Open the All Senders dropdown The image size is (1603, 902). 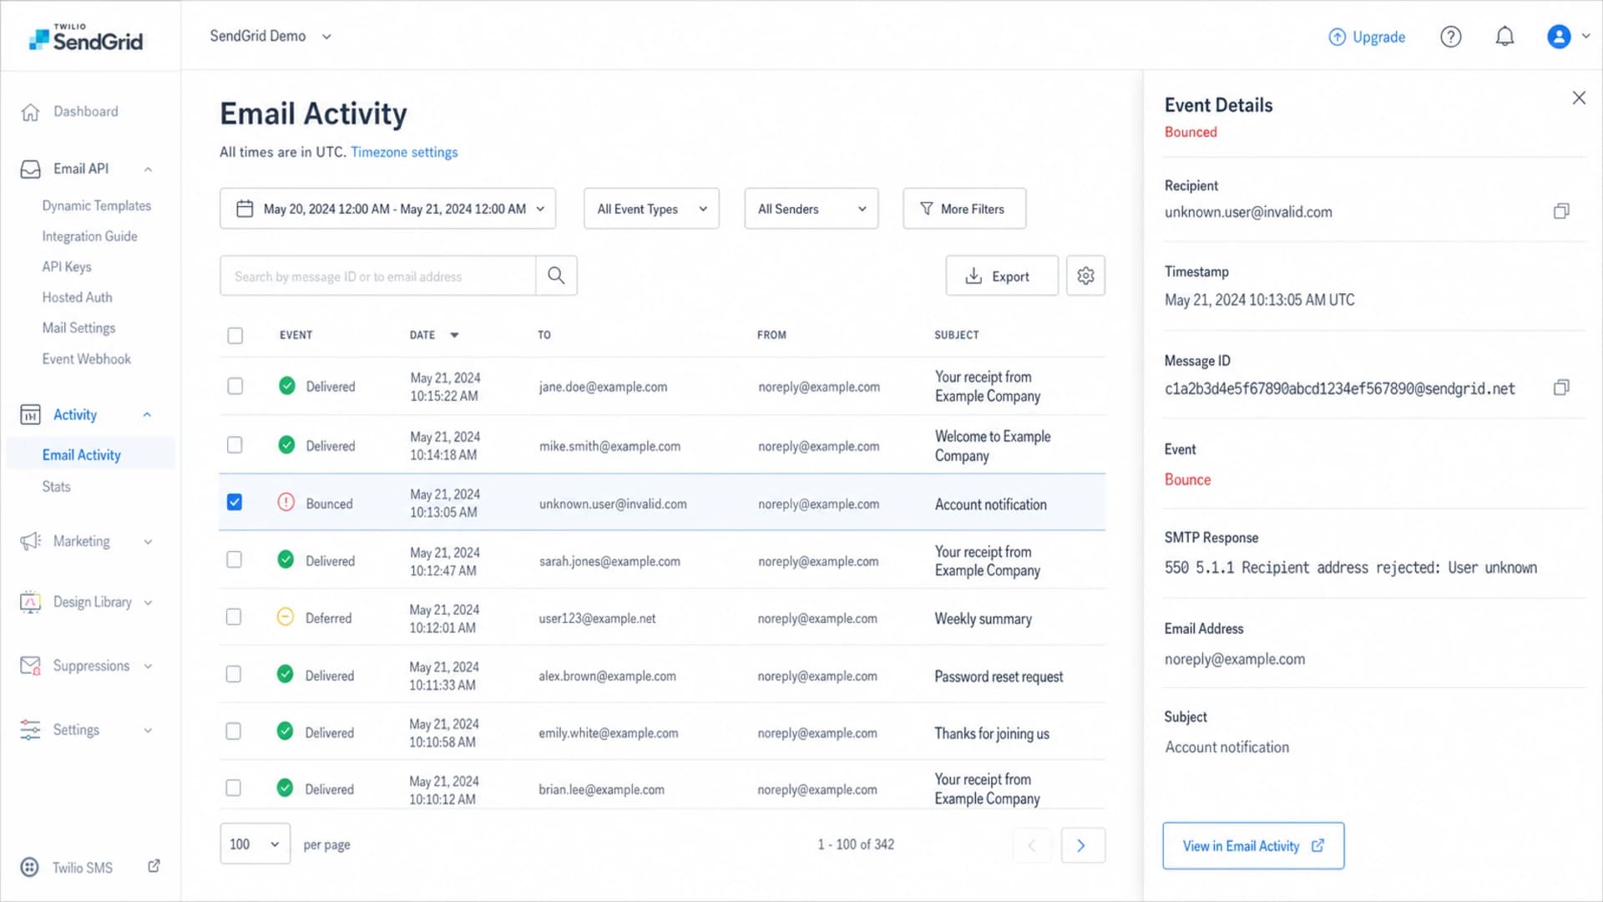[811, 209]
